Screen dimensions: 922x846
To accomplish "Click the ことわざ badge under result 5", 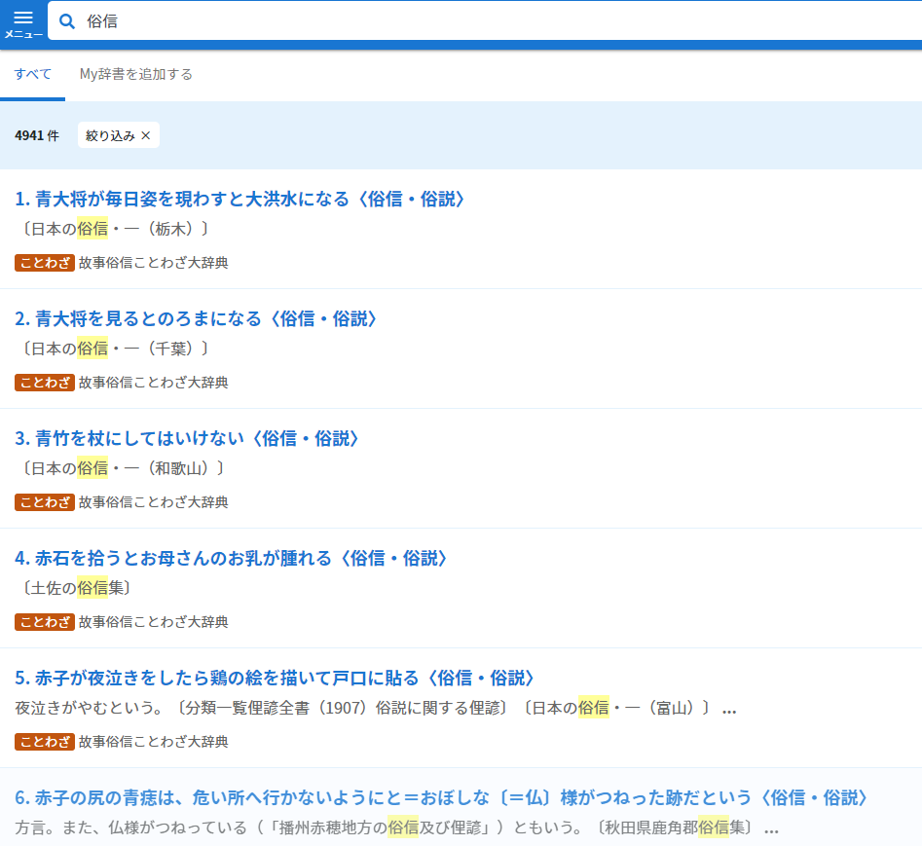I will tap(45, 742).
